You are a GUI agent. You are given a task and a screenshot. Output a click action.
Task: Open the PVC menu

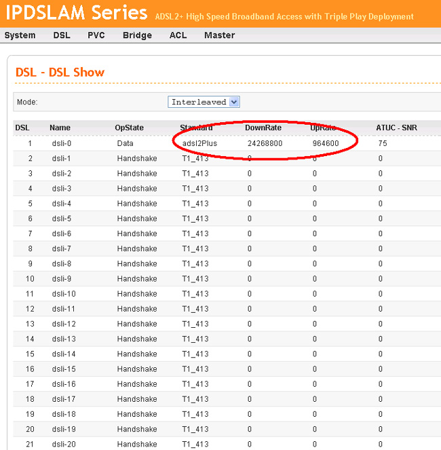[96, 35]
